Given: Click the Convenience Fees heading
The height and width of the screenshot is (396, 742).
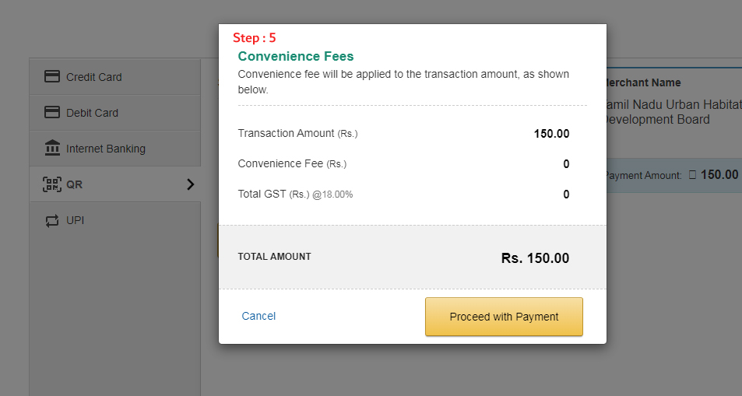Looking at the screenshot, I should click(296, 56).
